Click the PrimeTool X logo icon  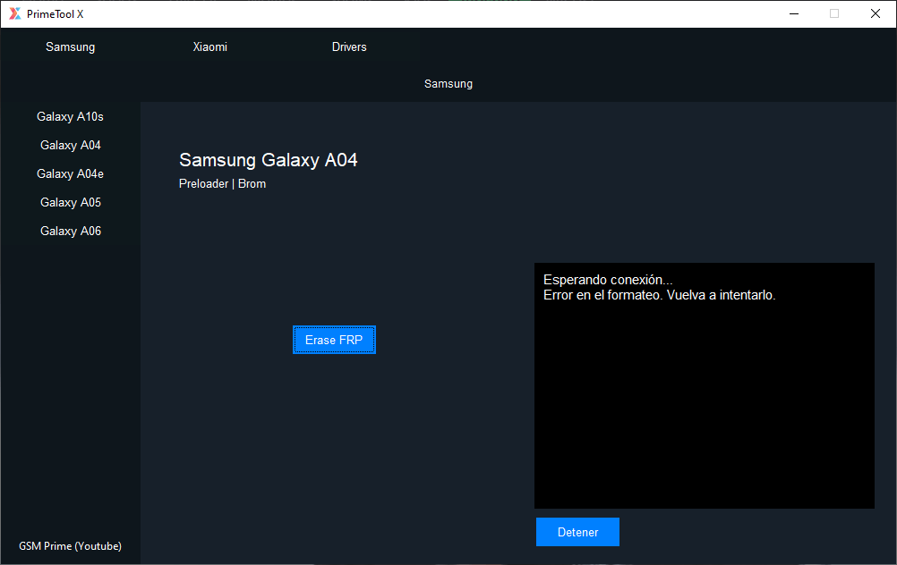15,13
